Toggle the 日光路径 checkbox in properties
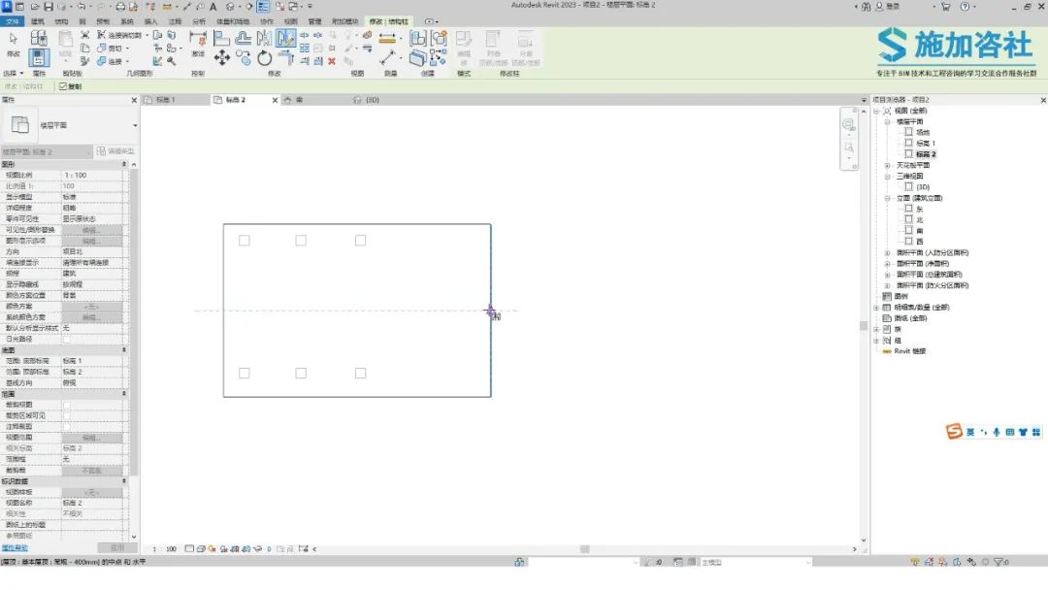The height and width of the screenshot is (590, 1048). tap(66, 340)
